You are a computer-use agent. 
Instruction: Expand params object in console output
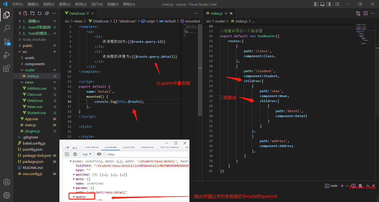pos(74,188)
